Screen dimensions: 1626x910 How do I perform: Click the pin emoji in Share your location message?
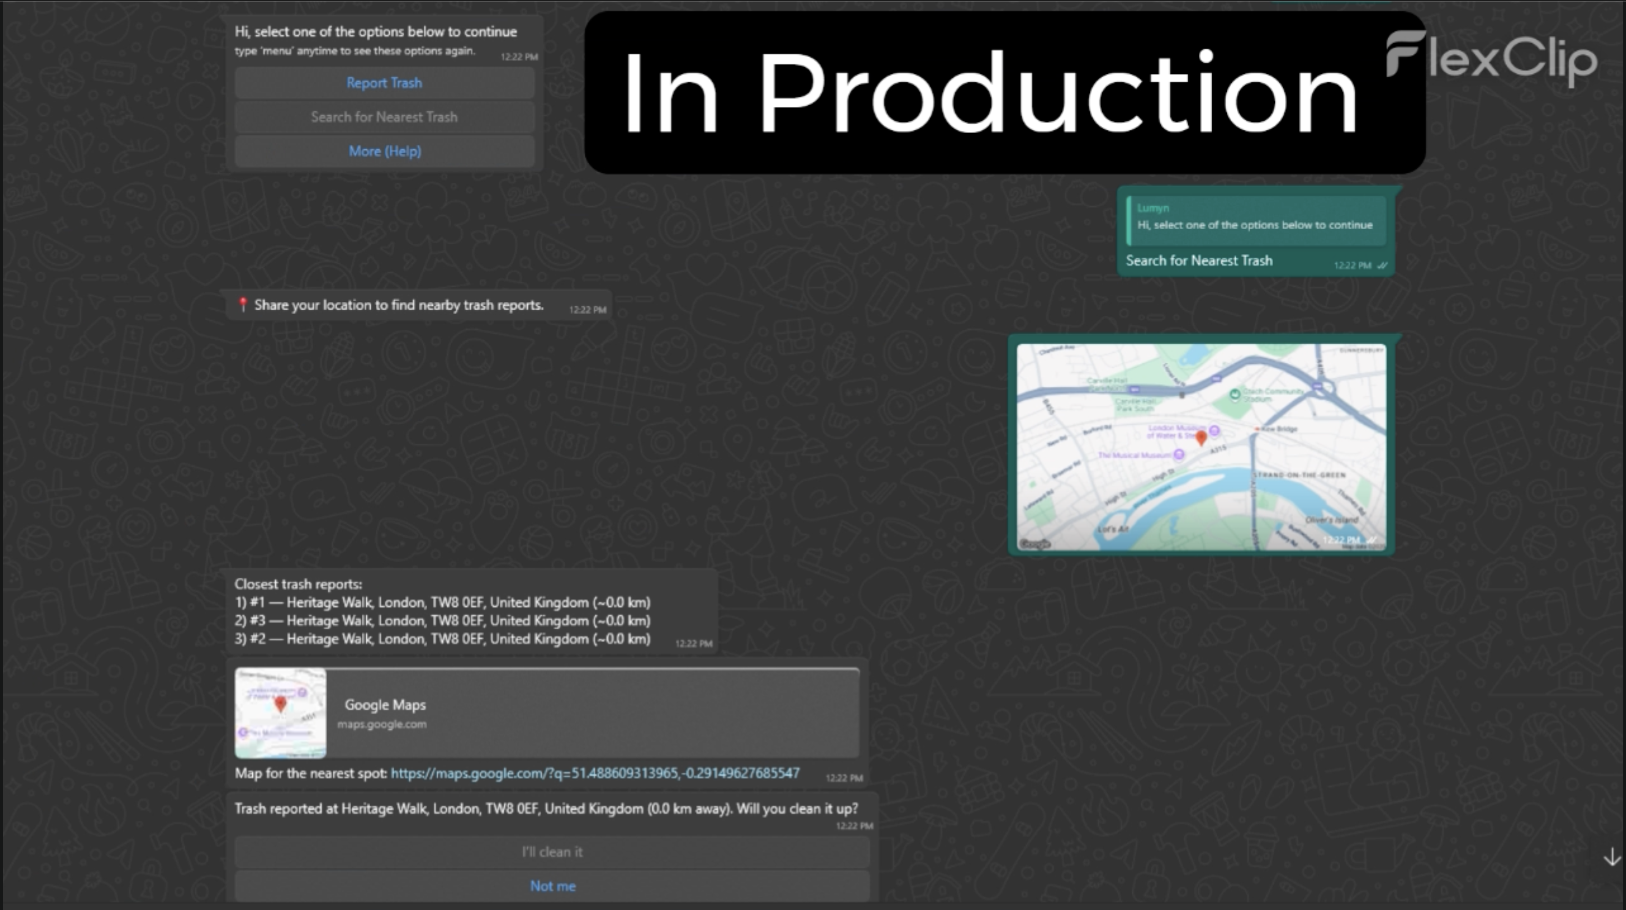point(242,305)
